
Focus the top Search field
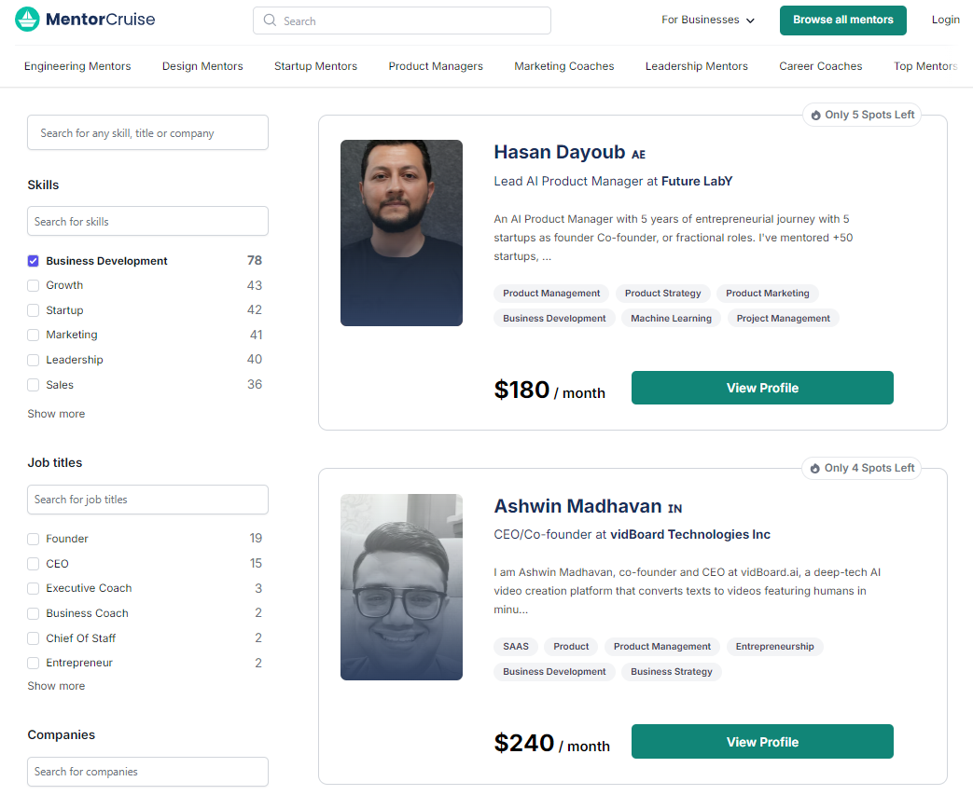[401, 21]
